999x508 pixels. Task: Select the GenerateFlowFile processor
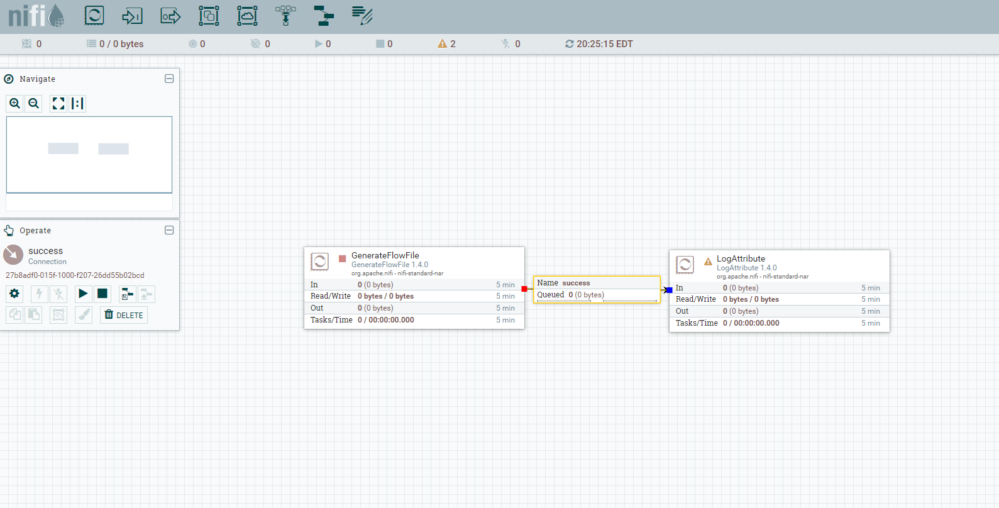414,288
